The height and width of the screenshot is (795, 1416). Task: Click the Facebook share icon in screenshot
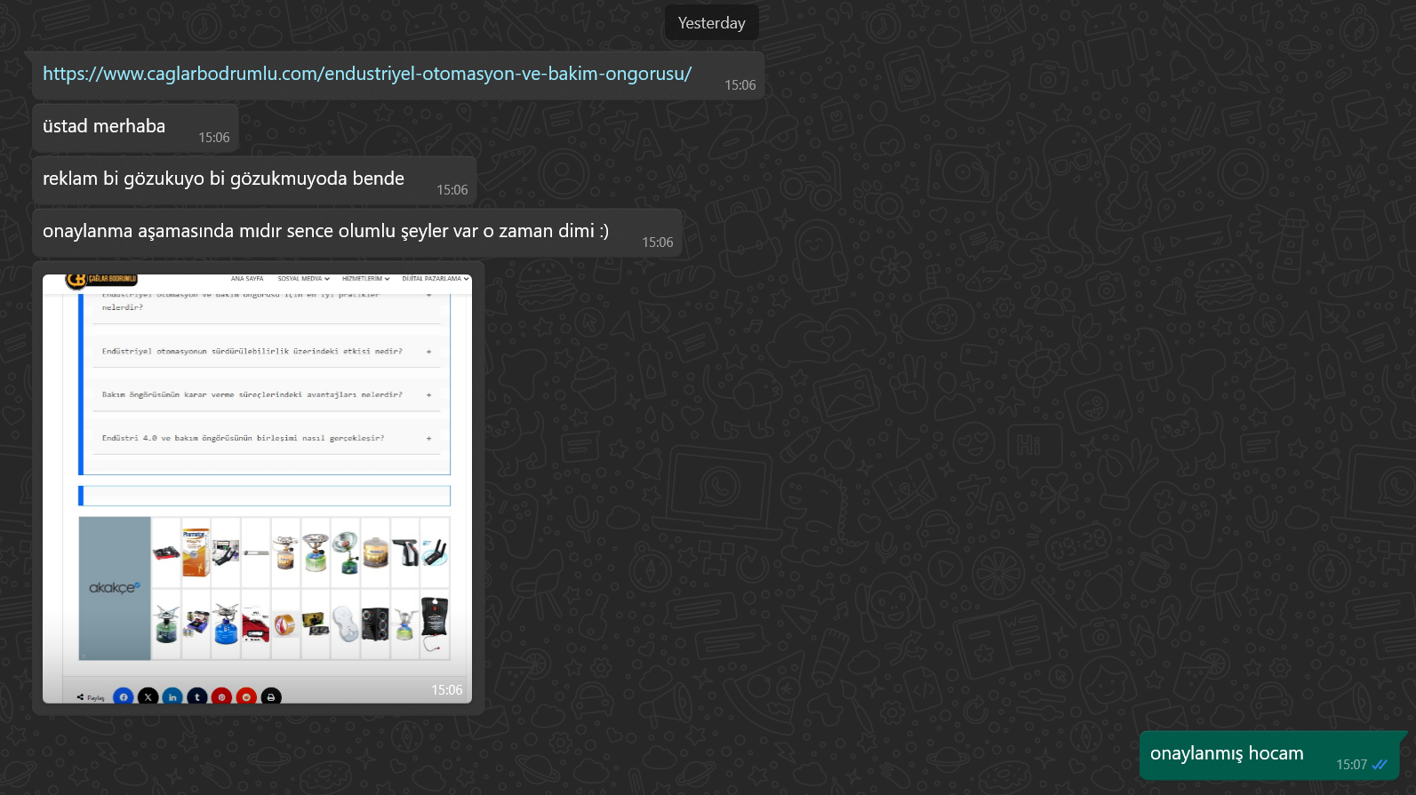coord(124,697)
